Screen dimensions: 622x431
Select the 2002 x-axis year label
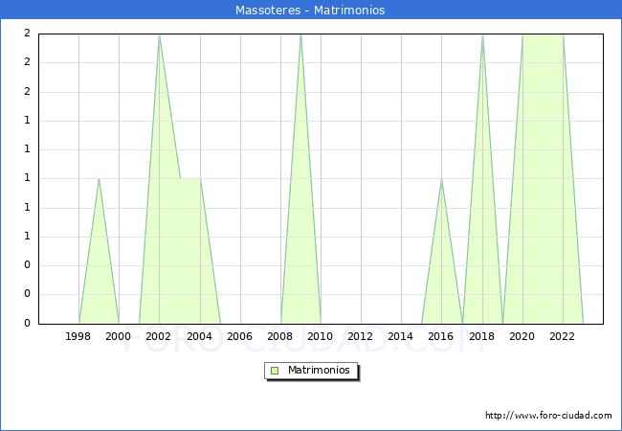point(159,336)
